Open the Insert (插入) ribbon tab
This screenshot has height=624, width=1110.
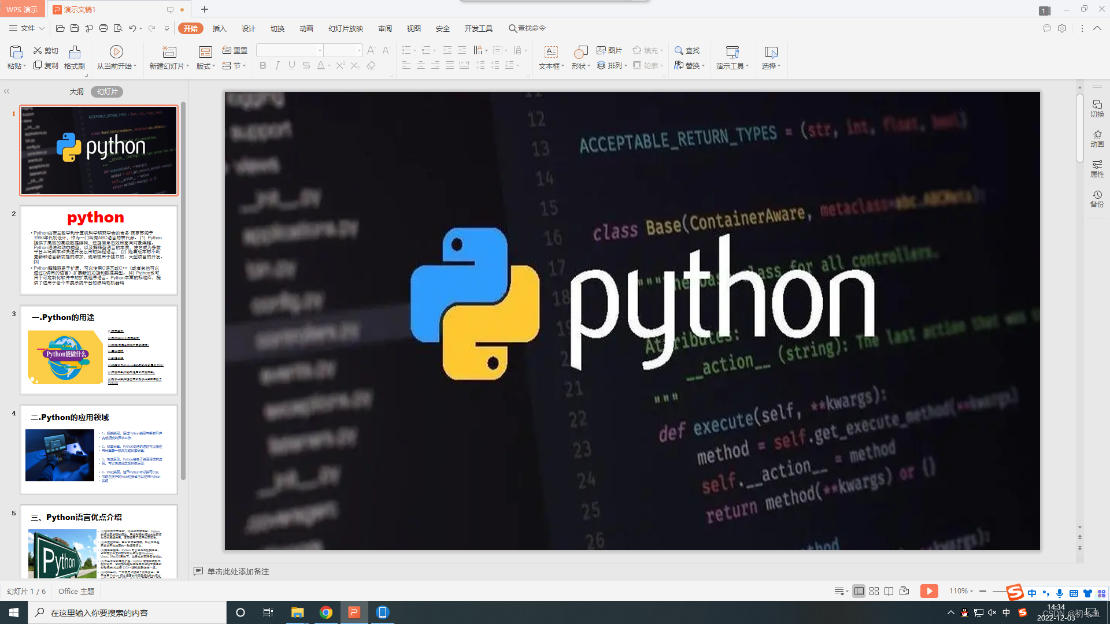click(219, 28)
